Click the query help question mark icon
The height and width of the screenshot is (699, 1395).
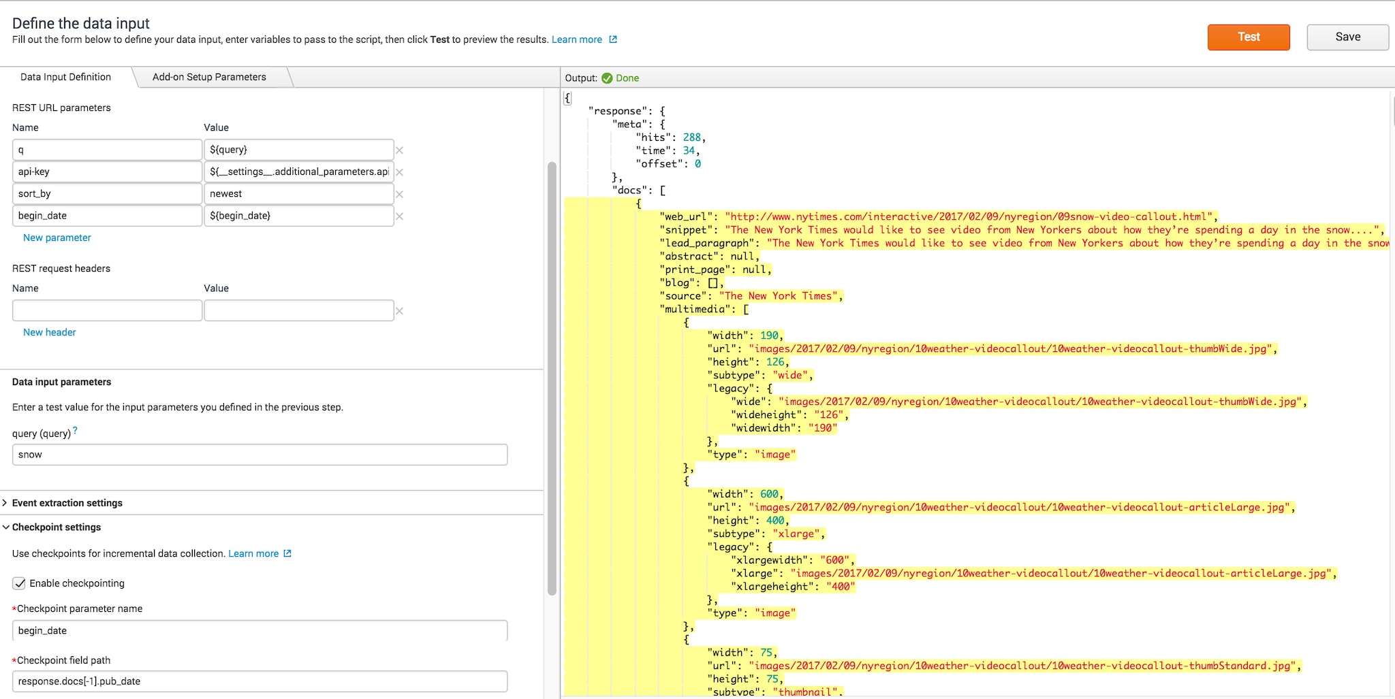tap(75, 430)
